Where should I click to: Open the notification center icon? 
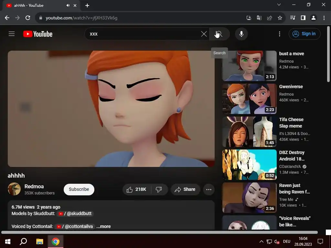pyautogui.click(x=320, y=242)
